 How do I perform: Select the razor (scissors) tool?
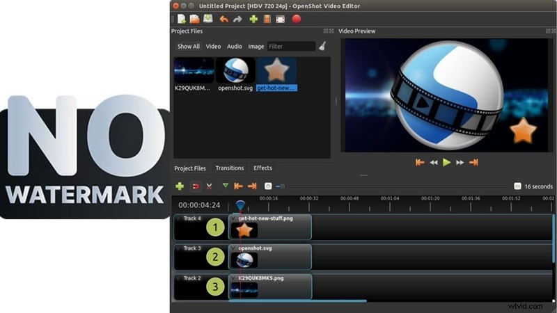click(x=209, y=186)
